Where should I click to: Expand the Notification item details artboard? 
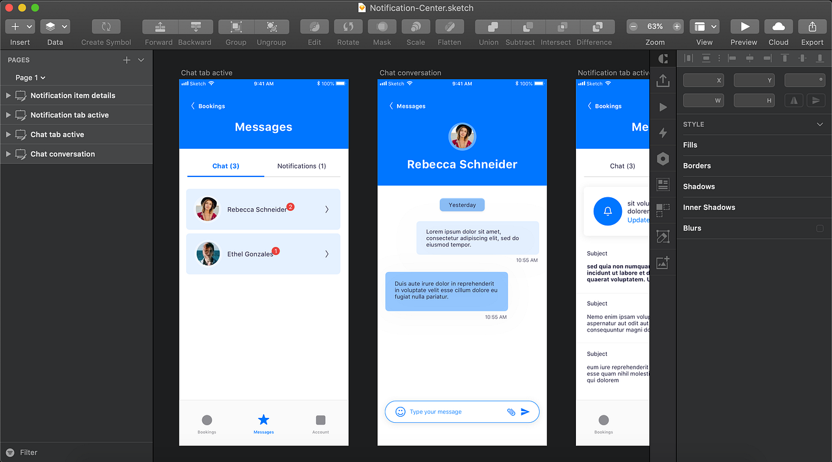pos(8,96)
